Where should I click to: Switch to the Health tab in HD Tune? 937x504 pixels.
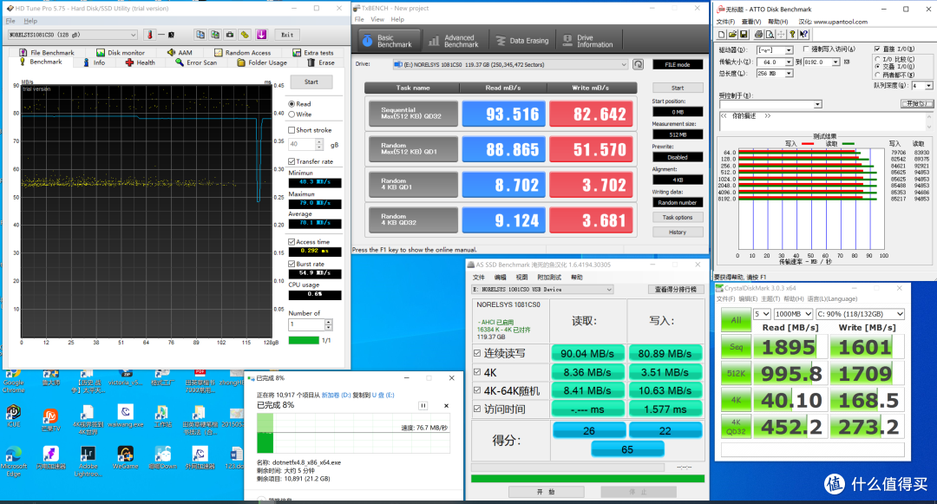coord(141,62)
